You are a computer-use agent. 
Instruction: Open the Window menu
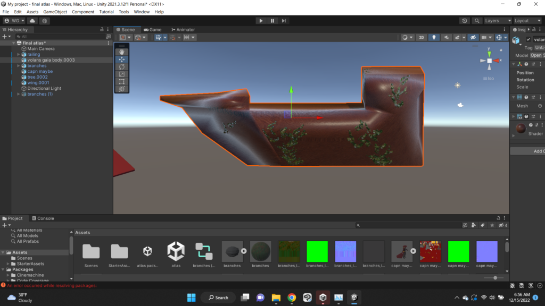[x=142, y=12]
